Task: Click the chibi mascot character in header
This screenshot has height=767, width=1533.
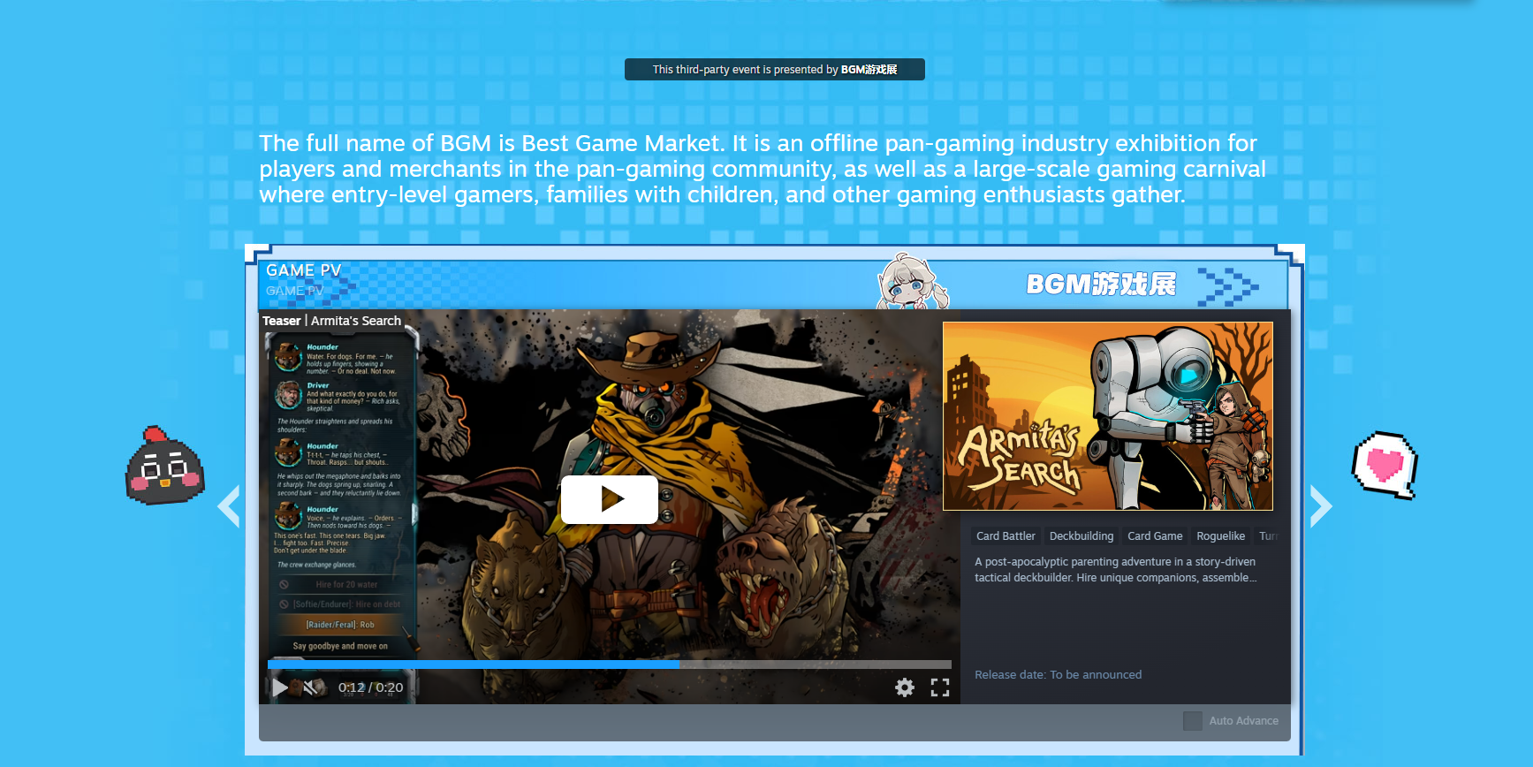Action: pos(910,283)
